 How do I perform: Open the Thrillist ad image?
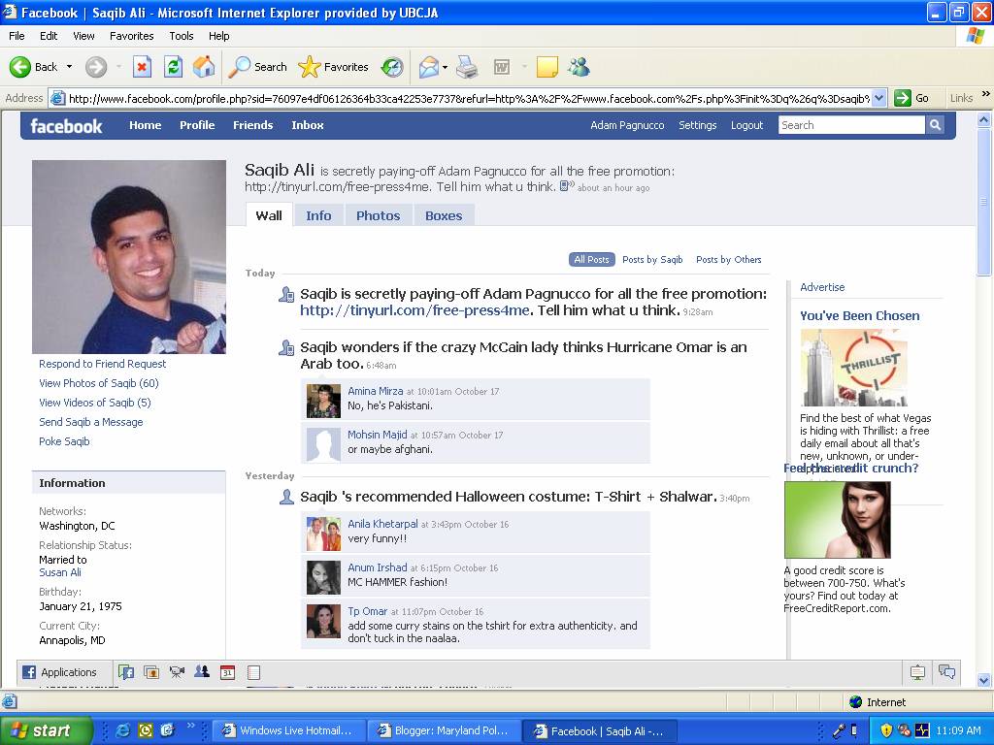pyautogui.click(x=854, y=368)
